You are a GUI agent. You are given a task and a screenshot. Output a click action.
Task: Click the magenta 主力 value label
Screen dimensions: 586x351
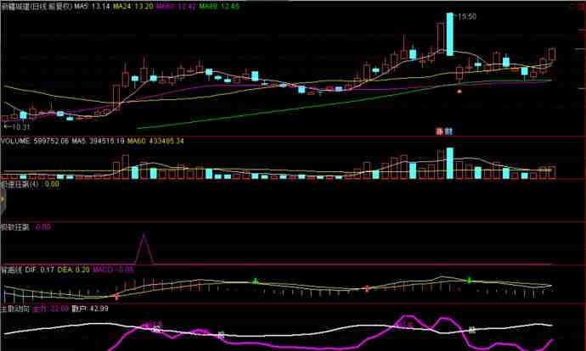[50, 309]
